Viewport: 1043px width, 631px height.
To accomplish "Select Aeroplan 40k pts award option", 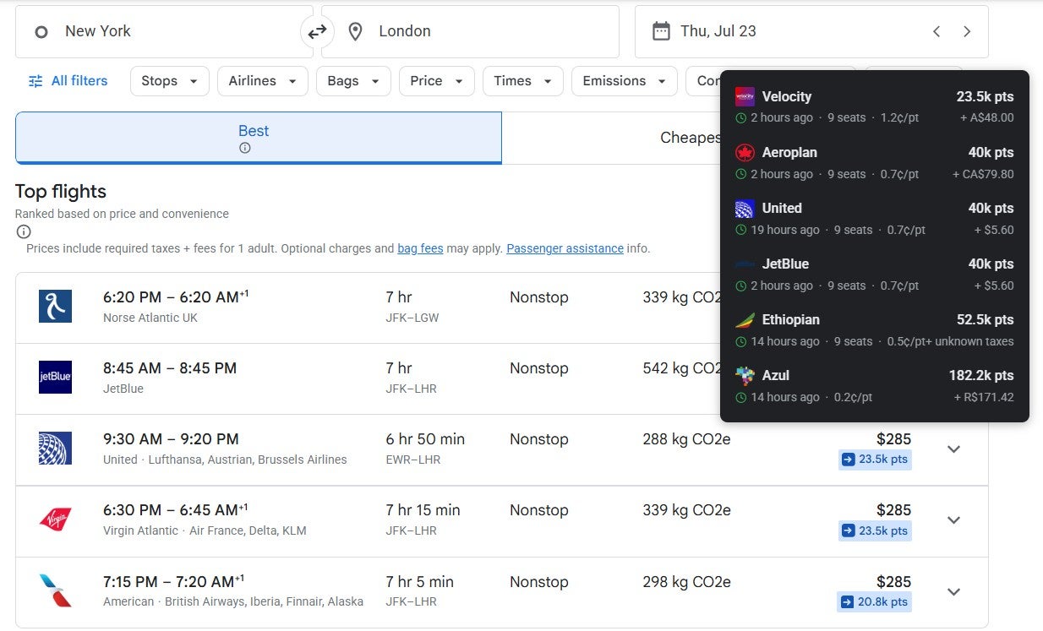I will pos(875,162).
